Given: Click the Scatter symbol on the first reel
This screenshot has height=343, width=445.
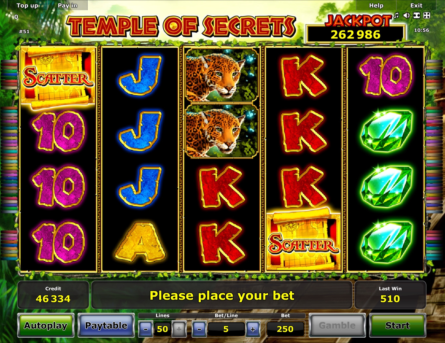Looking at the screenshot, I should coord(58,77).
